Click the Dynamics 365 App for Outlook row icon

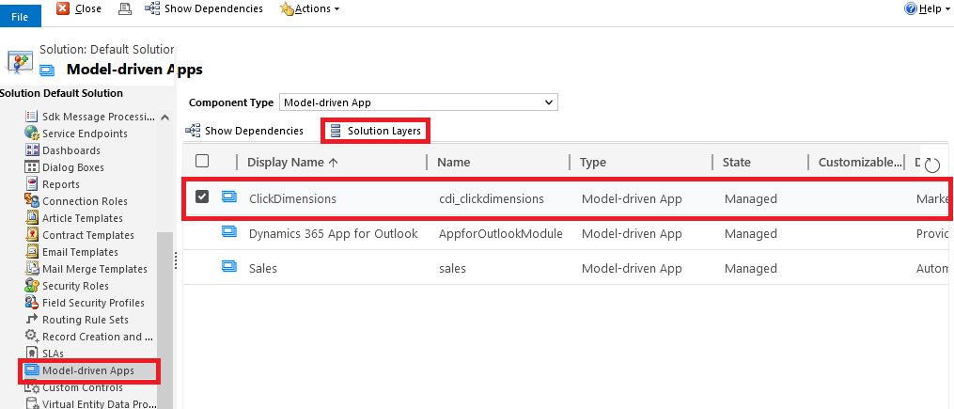(228, 230)
